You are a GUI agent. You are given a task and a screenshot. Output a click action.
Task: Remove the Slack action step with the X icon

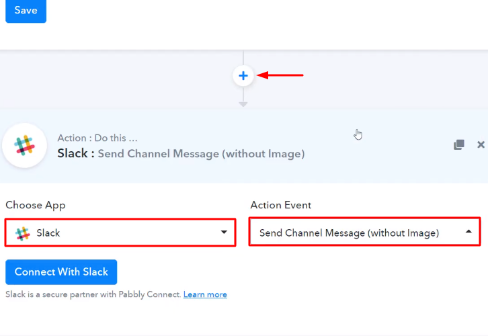[481, 144]
